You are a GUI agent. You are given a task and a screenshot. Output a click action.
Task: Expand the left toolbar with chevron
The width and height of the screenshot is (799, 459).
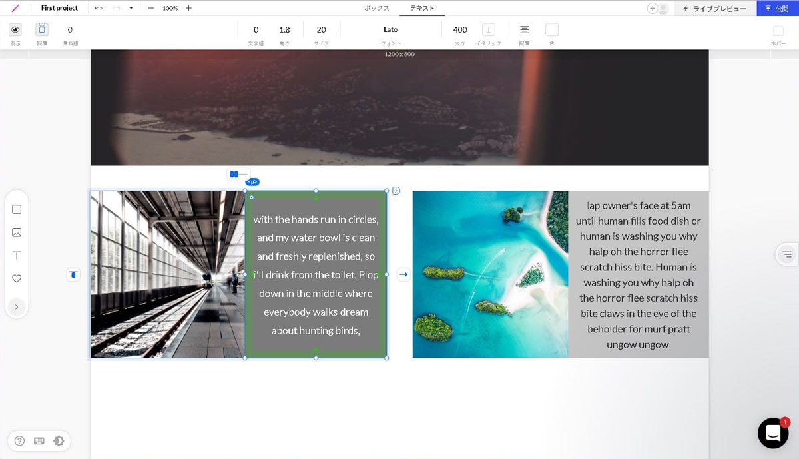pyautogui.click(x=17, y=307)
